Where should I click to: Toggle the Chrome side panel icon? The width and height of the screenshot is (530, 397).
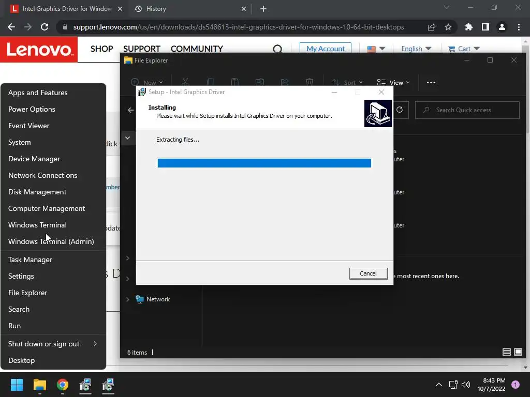point(485,27)
